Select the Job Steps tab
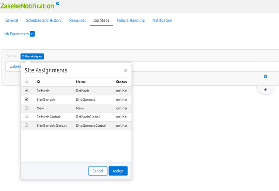279x191 pixels. (x=101, y=20)
